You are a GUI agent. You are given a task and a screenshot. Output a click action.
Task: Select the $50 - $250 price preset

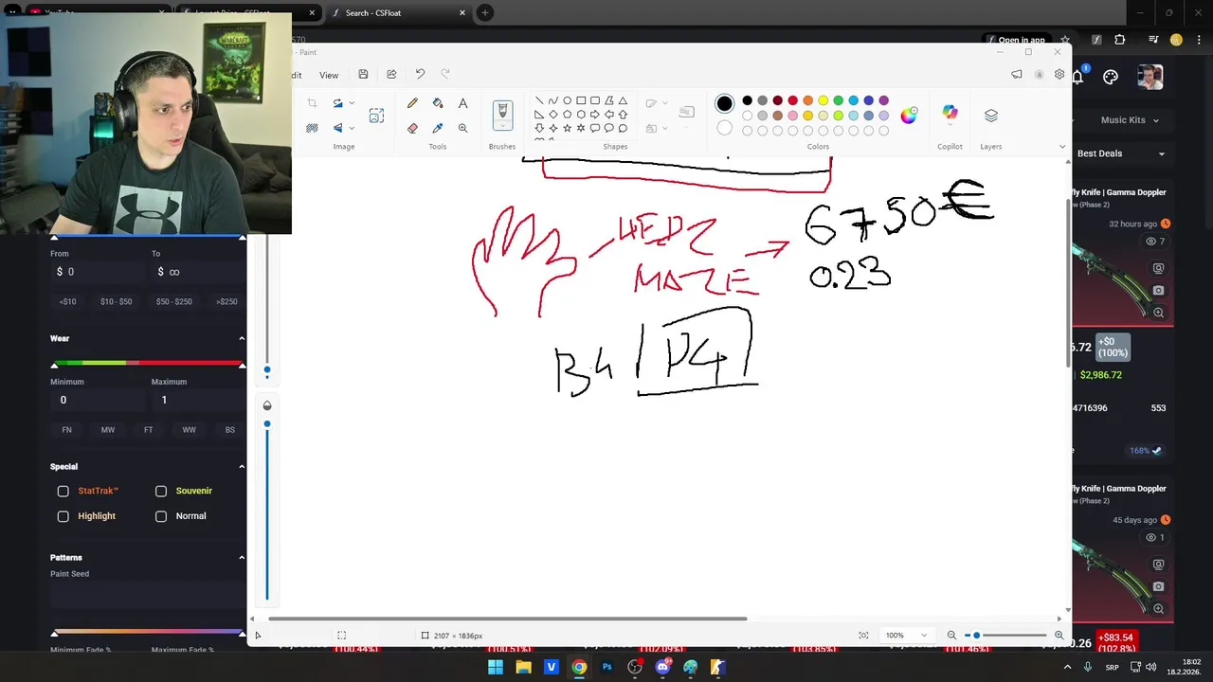[174, 301]
